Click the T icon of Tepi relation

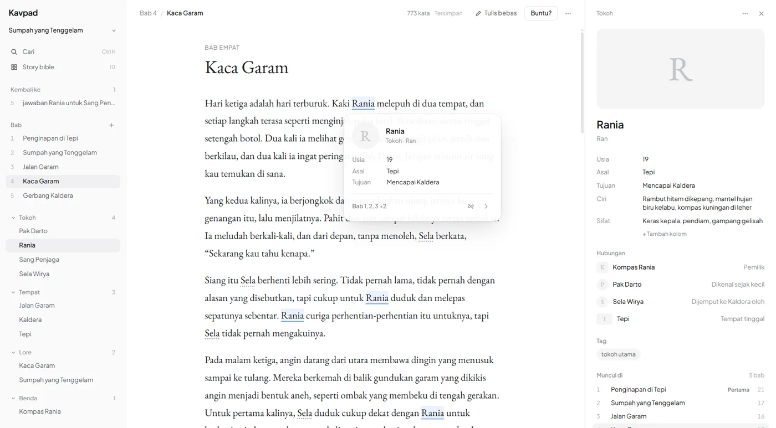(x=604, y=319)
